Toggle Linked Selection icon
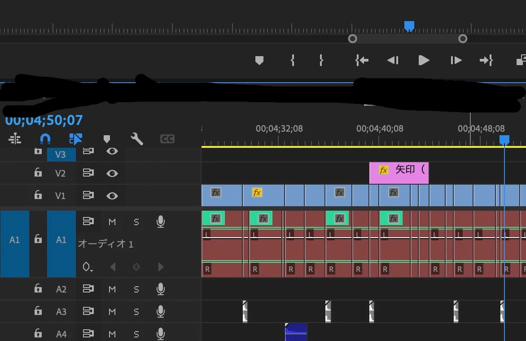 (x=76, y=138)
